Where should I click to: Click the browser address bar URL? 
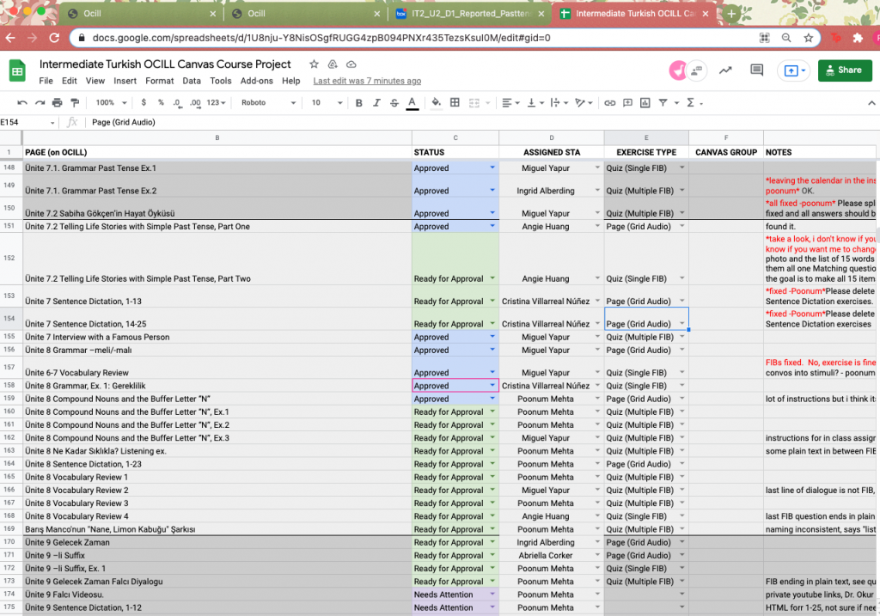[x=321, y=38]
